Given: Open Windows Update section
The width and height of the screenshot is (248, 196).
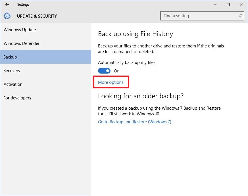Looking at the screenshot, I should tap(45, 30).
